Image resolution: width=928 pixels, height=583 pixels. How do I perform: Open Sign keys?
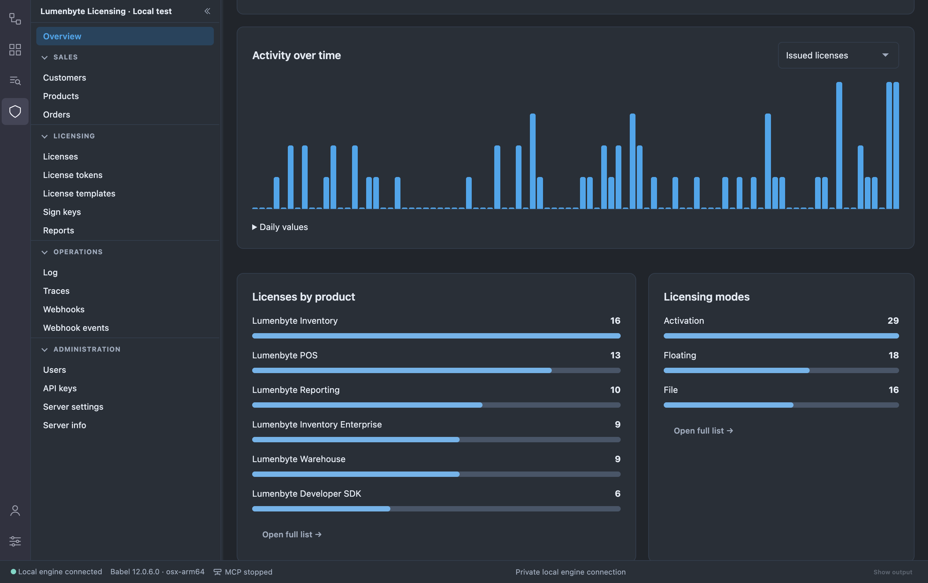click(x=62, y=212)
